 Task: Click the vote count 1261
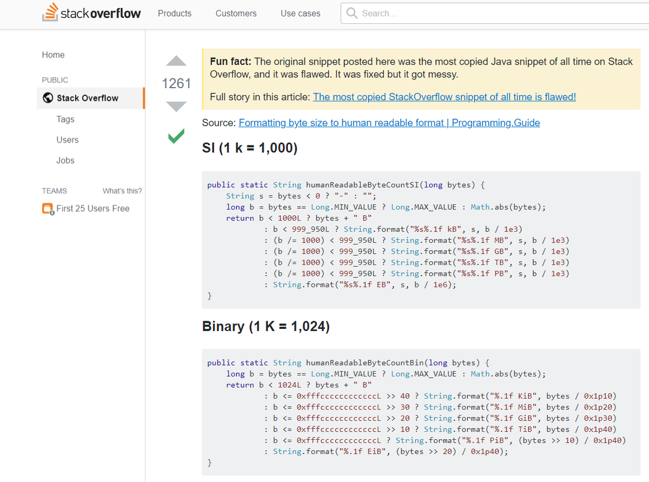click(x=176, y=83)
